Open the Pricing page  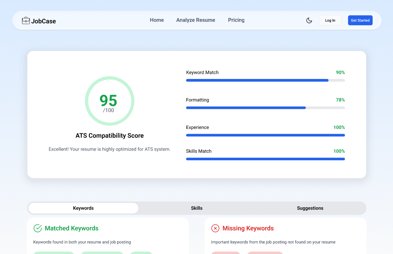coord(236,20)
